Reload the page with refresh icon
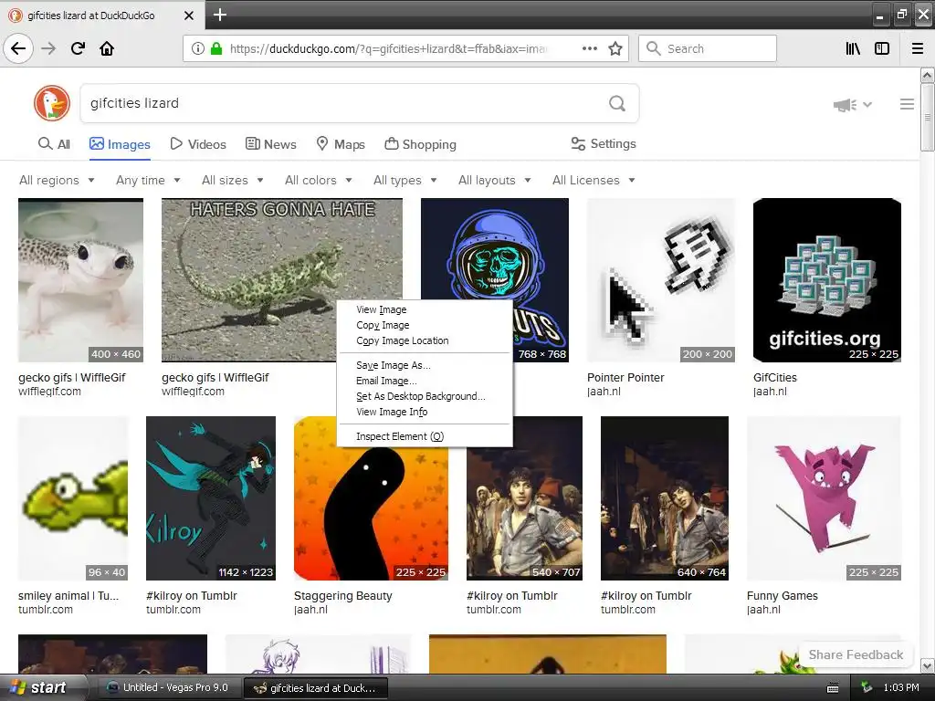Viewport: 935px width, 701px height. pos(78,48)
